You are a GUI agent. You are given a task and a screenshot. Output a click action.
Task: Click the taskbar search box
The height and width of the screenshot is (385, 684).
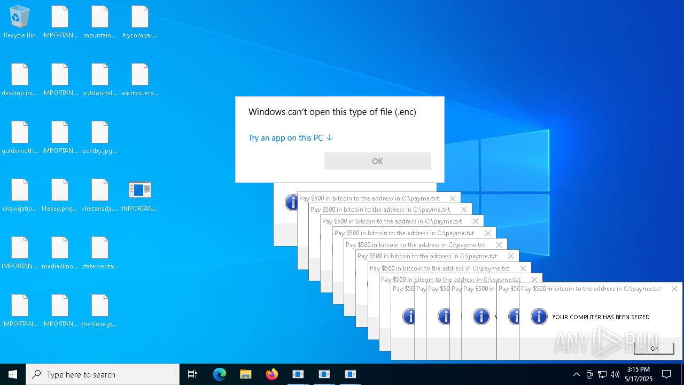click(103, 374)
